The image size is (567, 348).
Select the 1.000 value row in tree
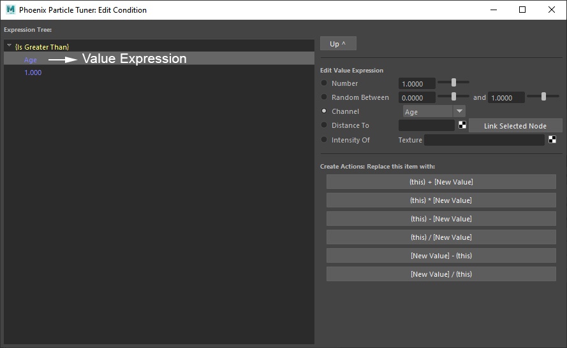159,73
